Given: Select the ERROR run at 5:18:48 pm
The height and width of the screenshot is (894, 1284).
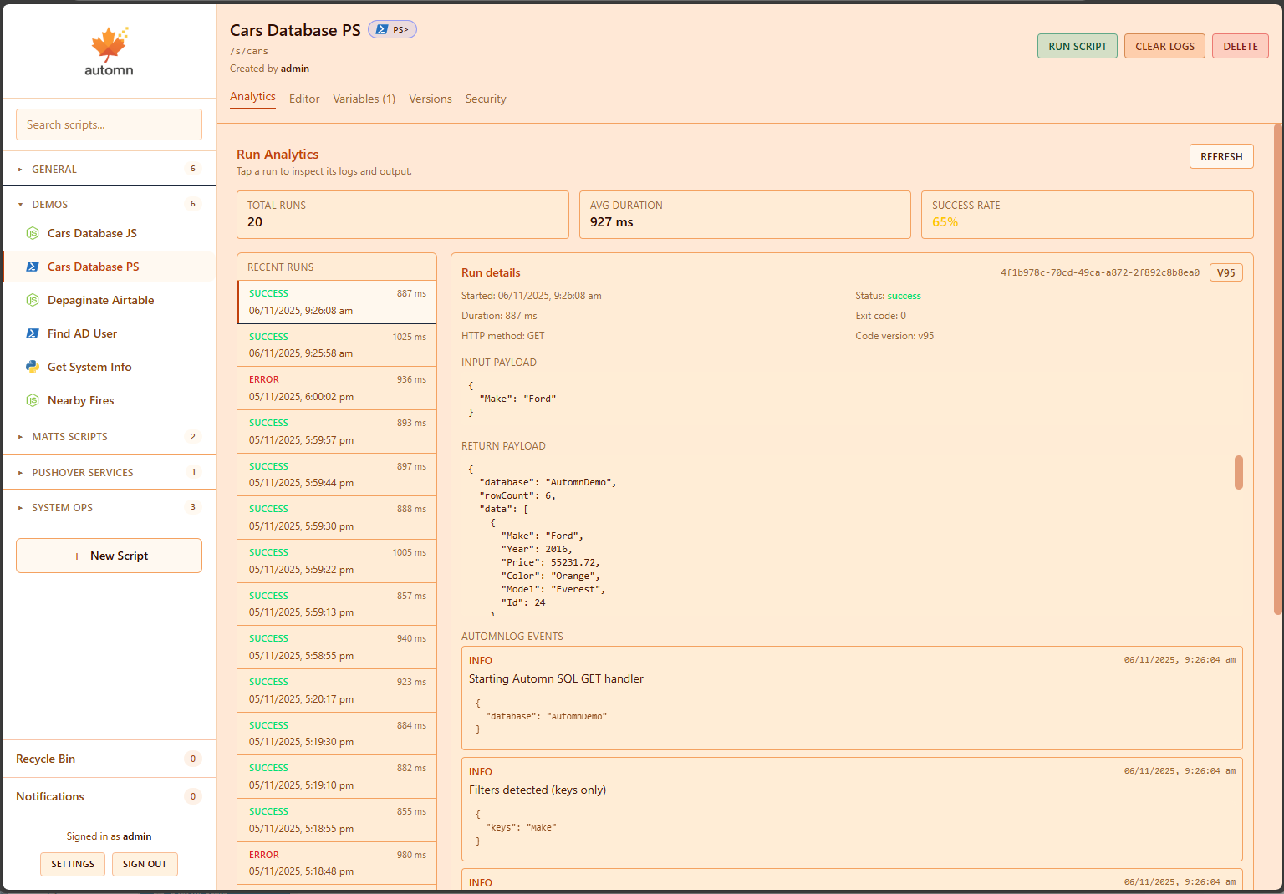Looking at the screenshot, I should point(337,863).
